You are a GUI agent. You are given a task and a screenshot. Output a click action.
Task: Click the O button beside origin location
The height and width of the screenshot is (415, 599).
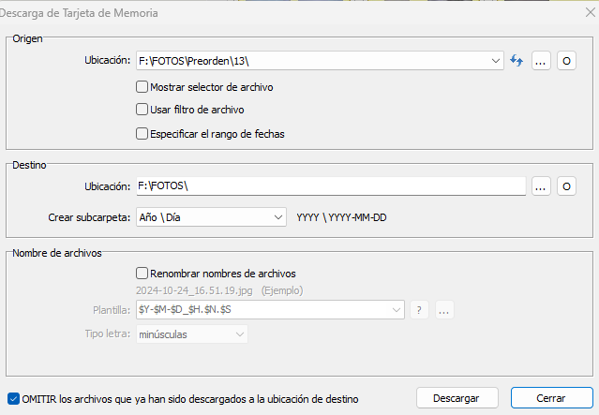pyautogui.click(x=566, y=61)
